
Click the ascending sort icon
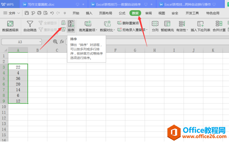pos(63,23)
